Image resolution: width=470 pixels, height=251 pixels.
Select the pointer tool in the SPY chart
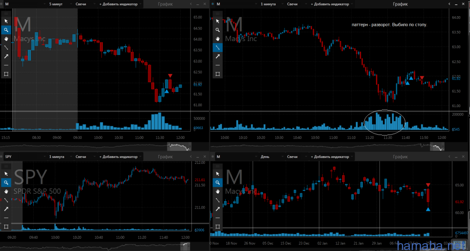pyautogui.click(x=6, y=174)
